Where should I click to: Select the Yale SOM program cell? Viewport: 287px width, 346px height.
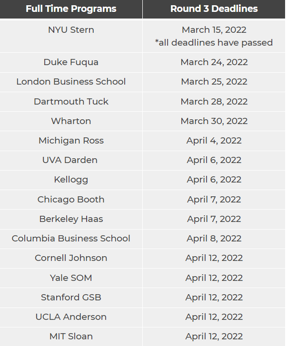[x=71, y=278]
